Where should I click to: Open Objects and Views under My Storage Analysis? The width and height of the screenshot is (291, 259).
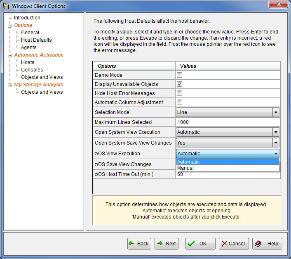[42, 92]
